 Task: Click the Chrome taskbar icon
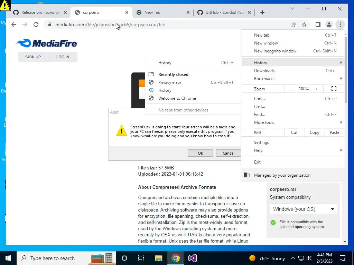(175, 258)
